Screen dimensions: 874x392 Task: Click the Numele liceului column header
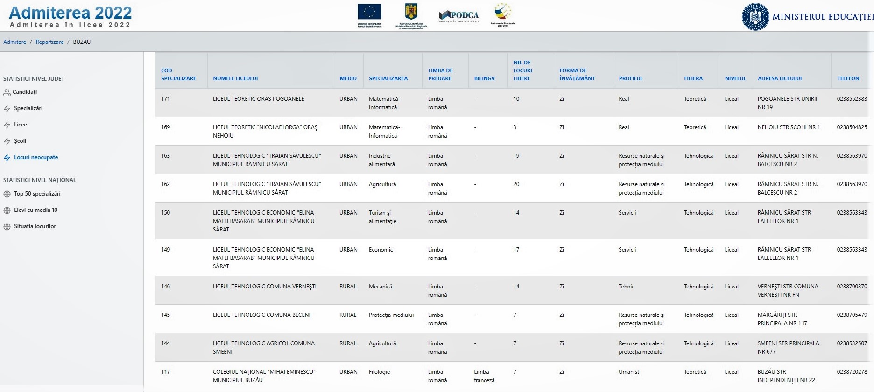(x=235, y=78)
